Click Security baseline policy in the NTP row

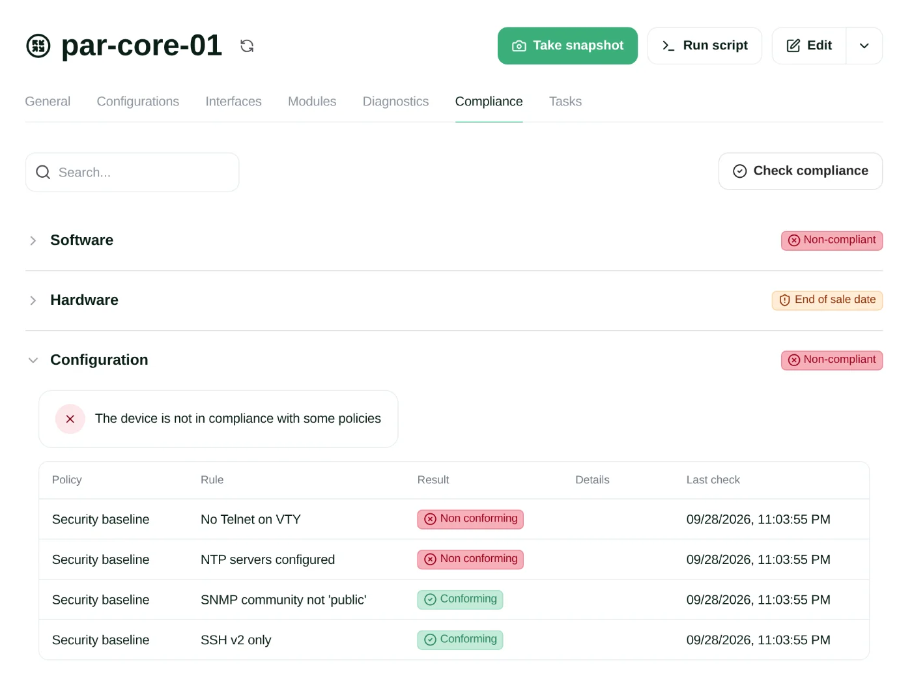[101, 560]
